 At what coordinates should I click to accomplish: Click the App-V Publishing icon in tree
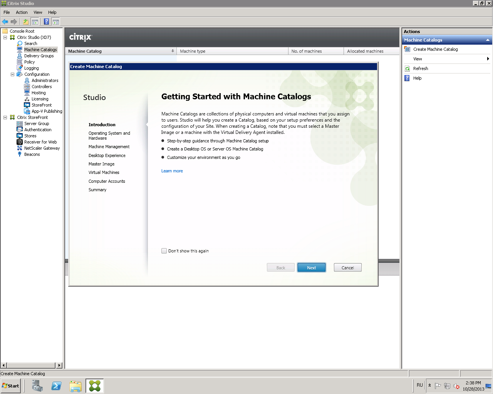pos(27,111)
